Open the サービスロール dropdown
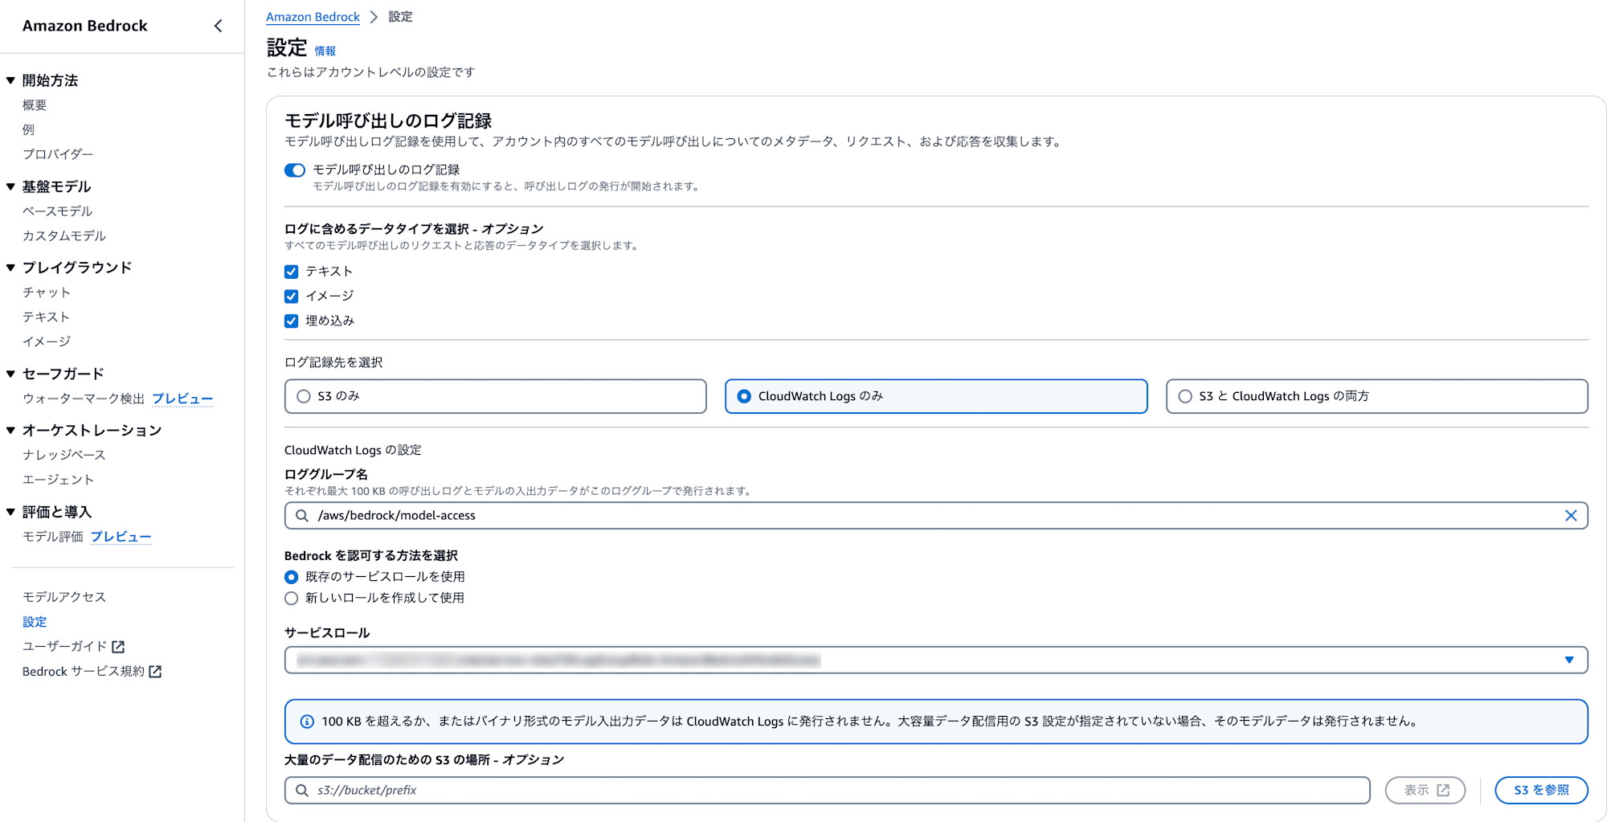This screenshot has height=822, width=1607. pyautogui.click(x=936, y=660)
